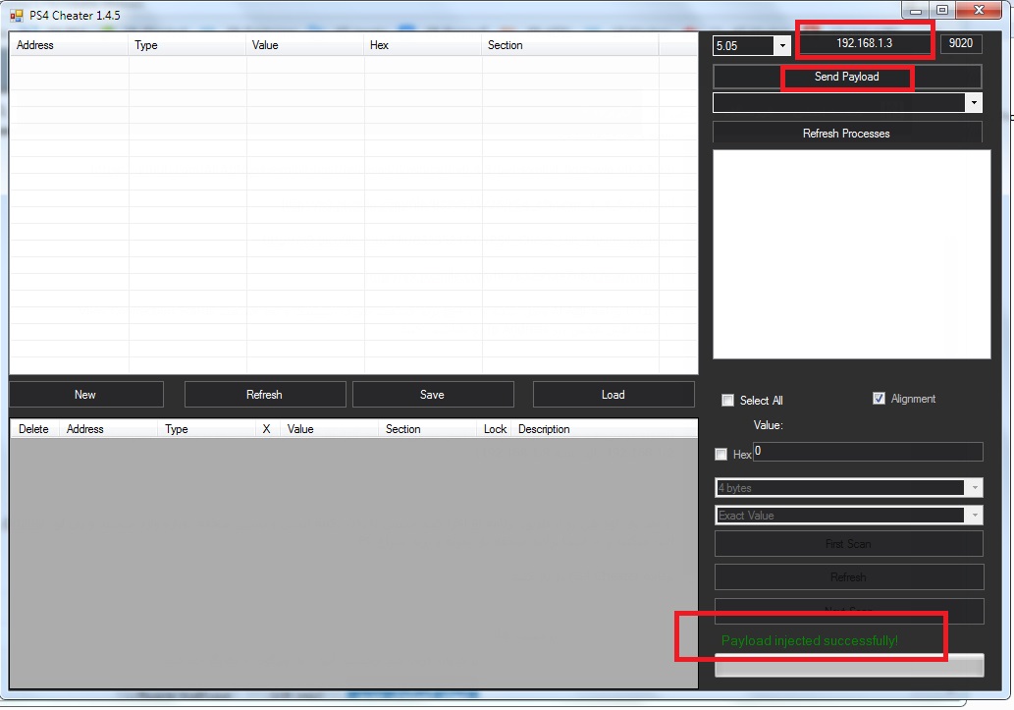Tick the Select All checkbox
This screenshot has height=710, width=1014.
click(x=727, y=400)
